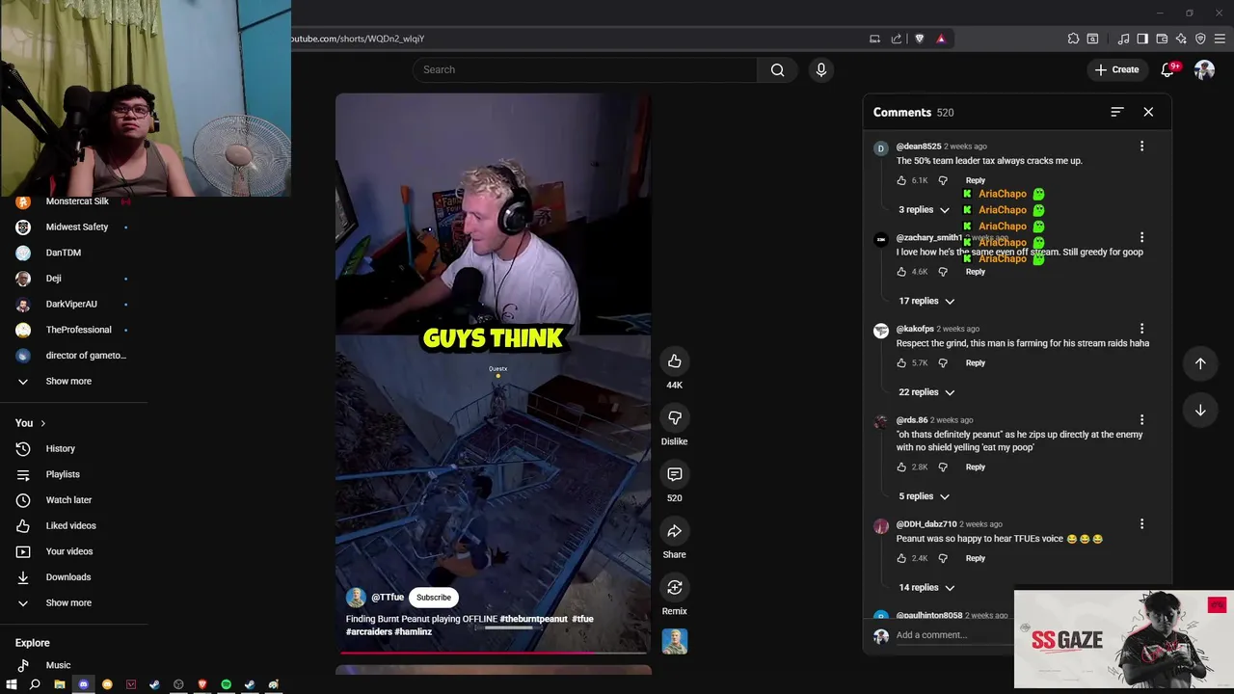Open Brave Shields icon in address bar

[x=919, y=39]
